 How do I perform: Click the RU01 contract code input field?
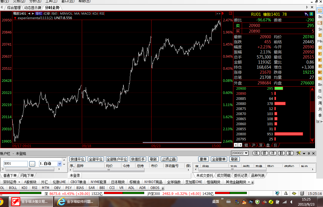coord(15,163)
